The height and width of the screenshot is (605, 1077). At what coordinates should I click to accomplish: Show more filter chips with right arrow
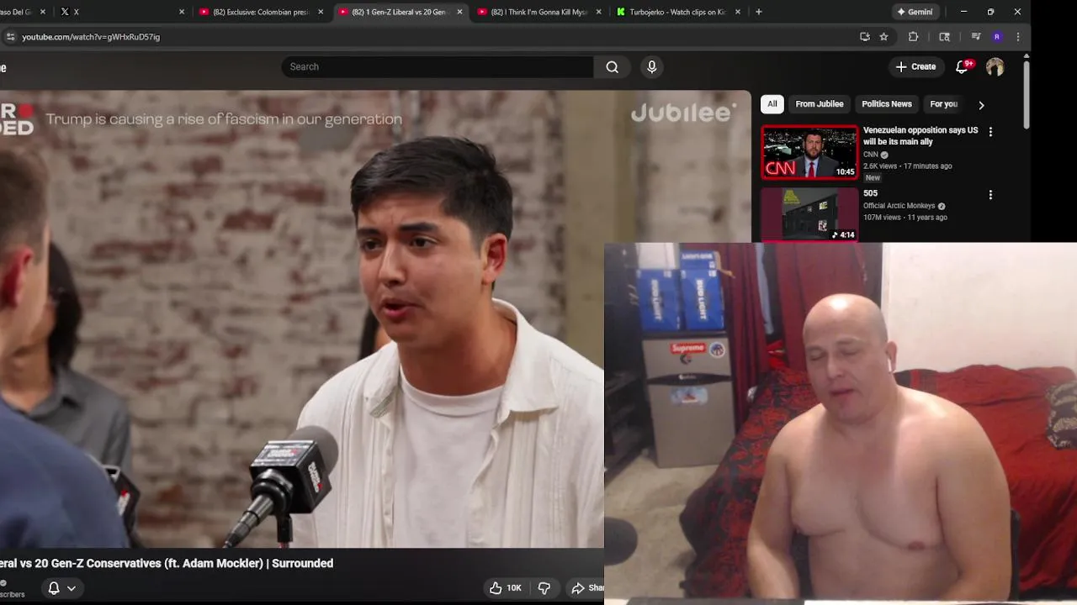981,105
